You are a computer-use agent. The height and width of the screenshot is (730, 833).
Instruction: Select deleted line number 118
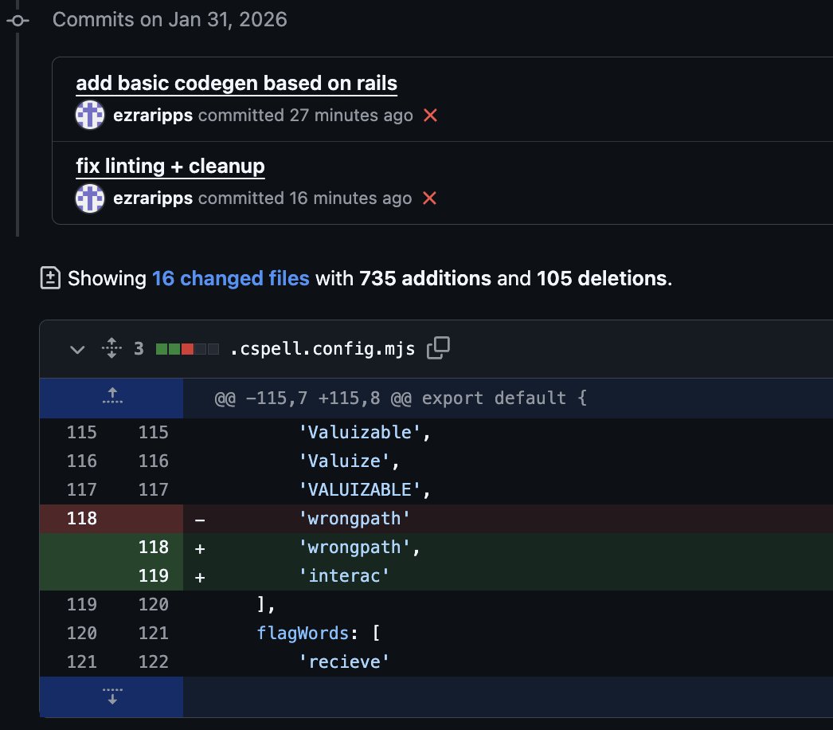82,518
